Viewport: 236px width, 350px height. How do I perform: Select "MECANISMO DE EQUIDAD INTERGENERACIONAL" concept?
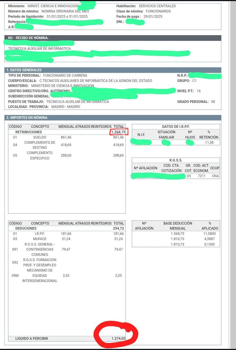tap(40, 276)
